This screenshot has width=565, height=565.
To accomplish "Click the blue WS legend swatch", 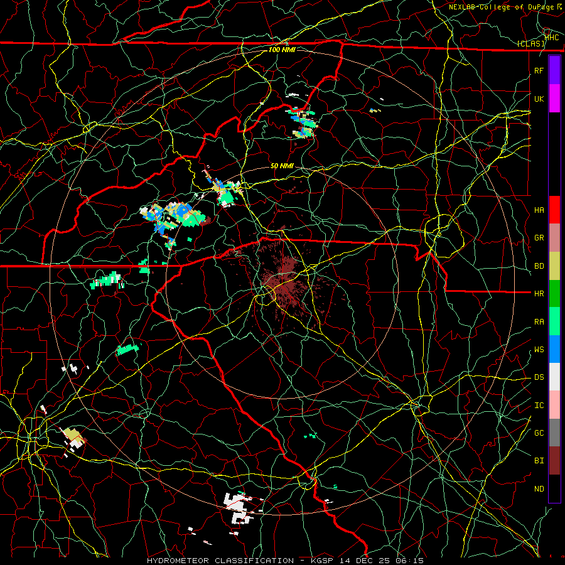I will (x=554, y=349).
